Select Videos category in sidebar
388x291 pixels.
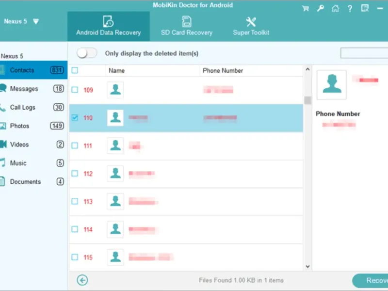(33, 144)
